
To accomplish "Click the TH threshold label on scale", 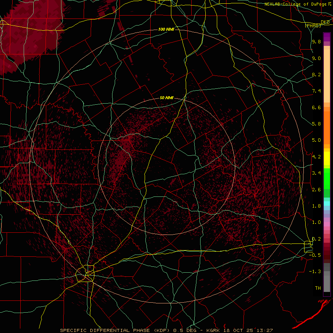I will (x=318, y=288).
